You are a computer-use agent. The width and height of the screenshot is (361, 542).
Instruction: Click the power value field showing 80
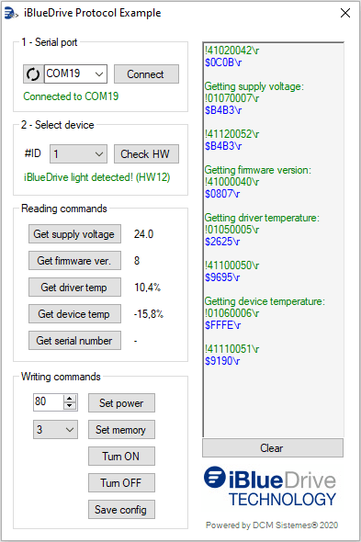tap(49, 402)
